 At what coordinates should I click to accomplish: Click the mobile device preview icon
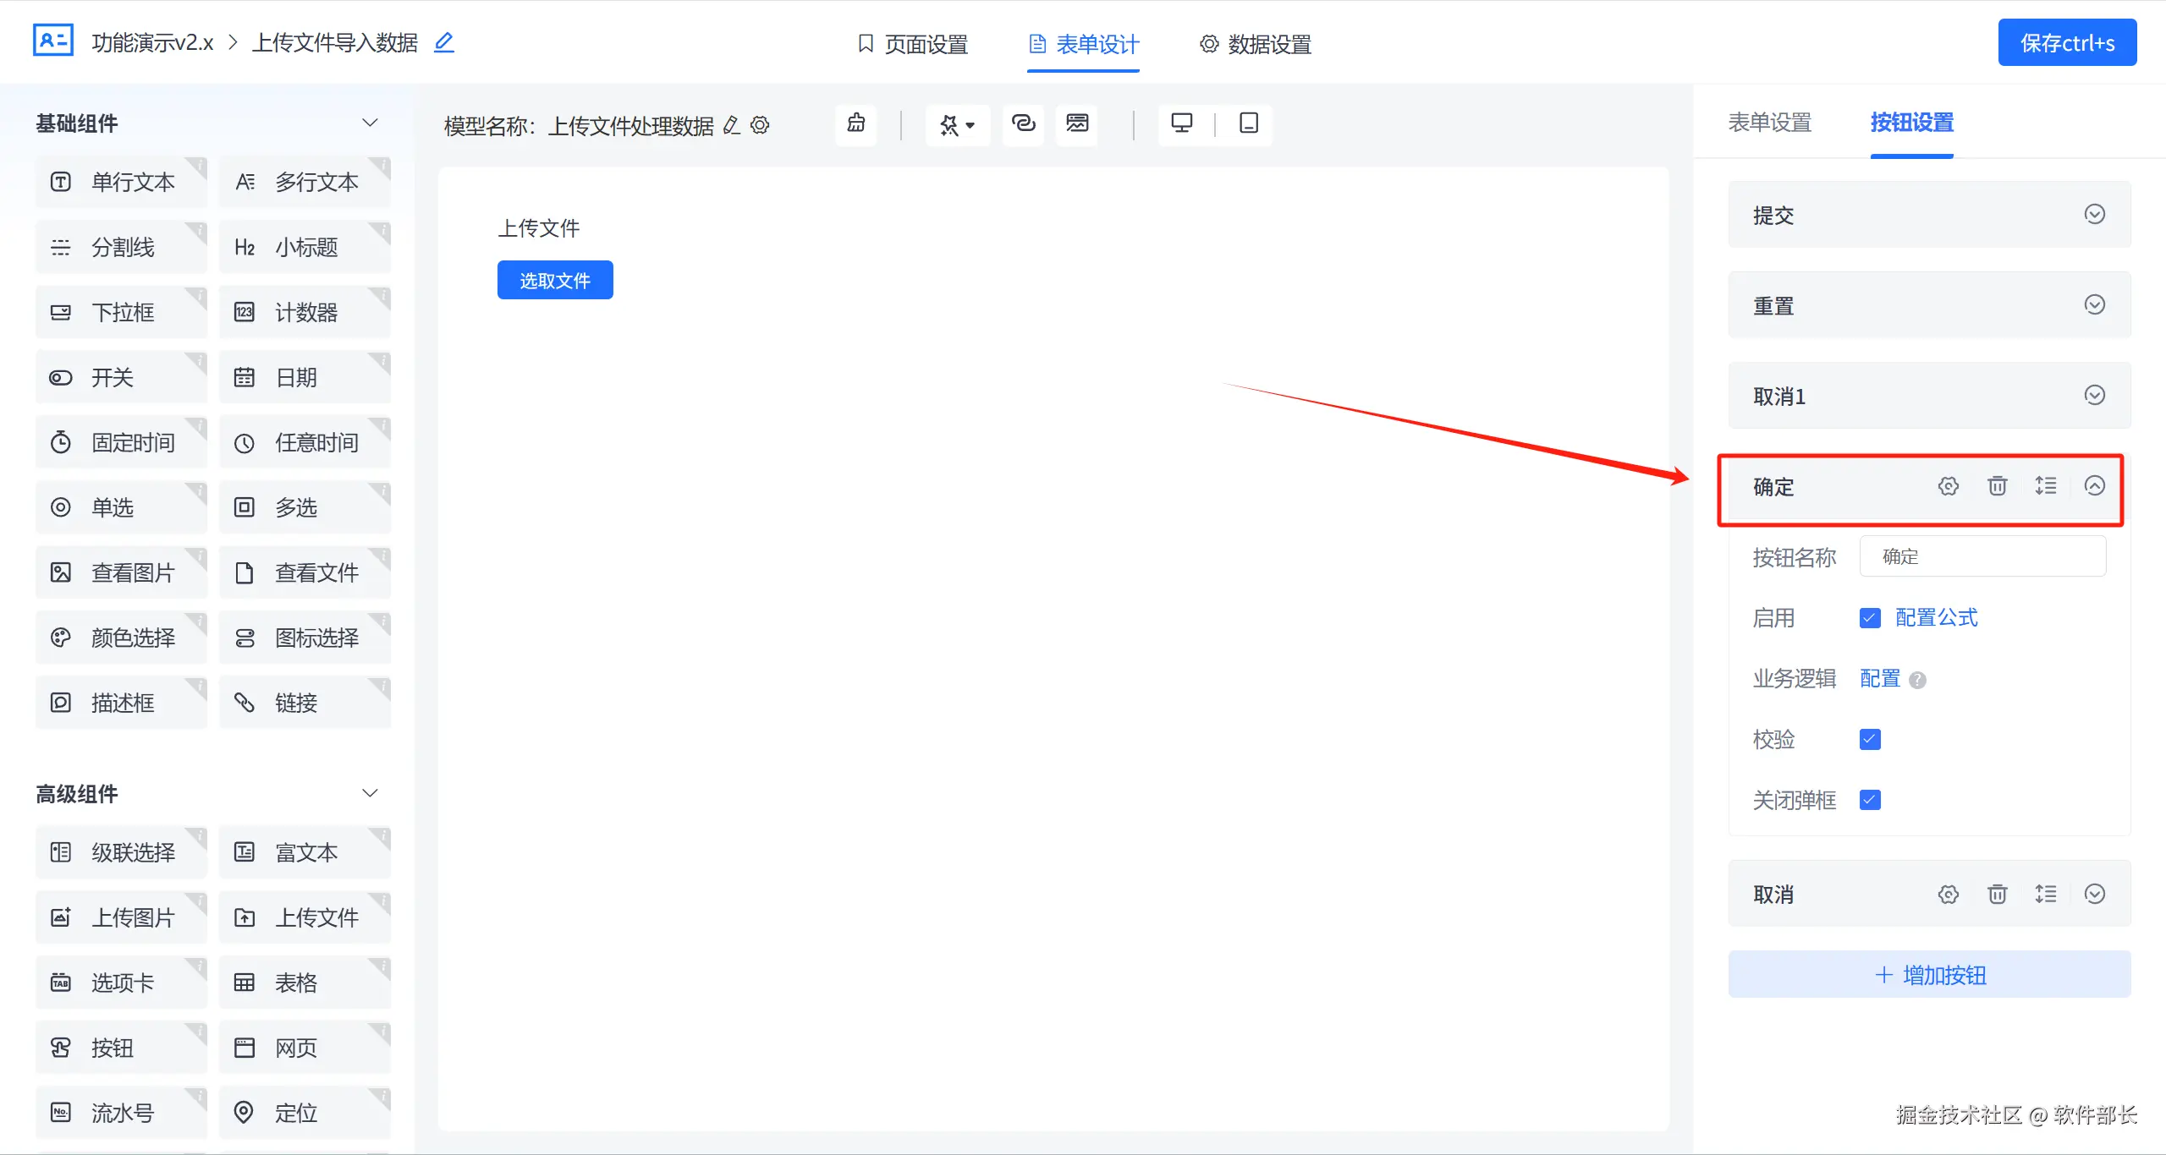tap(1248, 123)
